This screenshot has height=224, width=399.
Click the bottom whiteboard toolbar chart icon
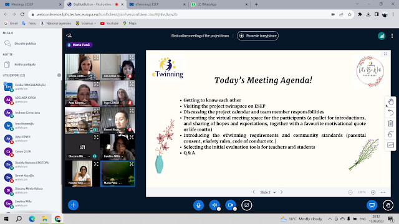coord(391,145)
